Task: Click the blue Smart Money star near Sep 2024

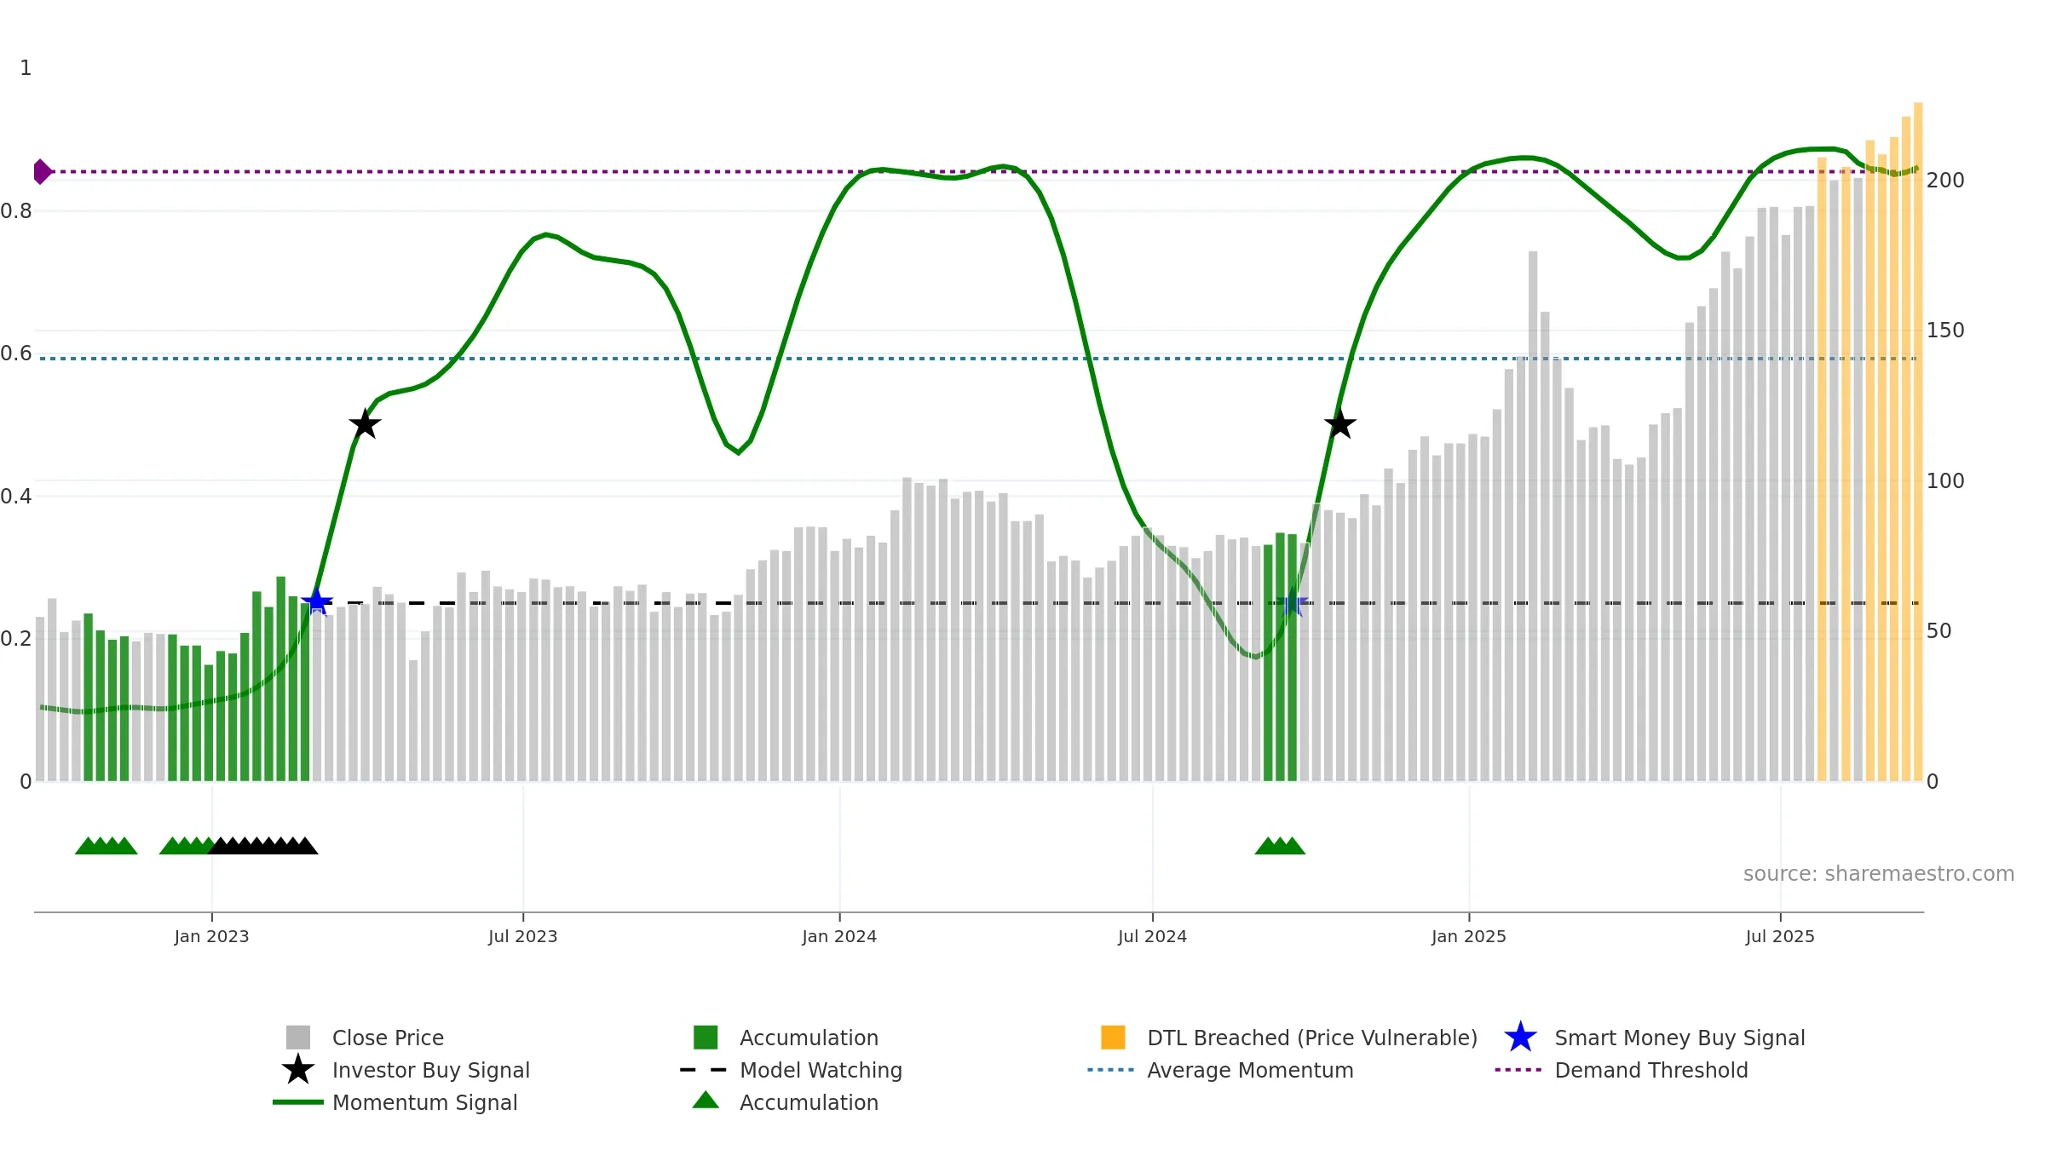Action: click(1293, 602)
